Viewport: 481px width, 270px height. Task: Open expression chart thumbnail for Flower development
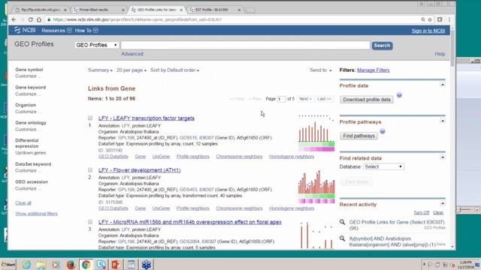pos(316,187)
